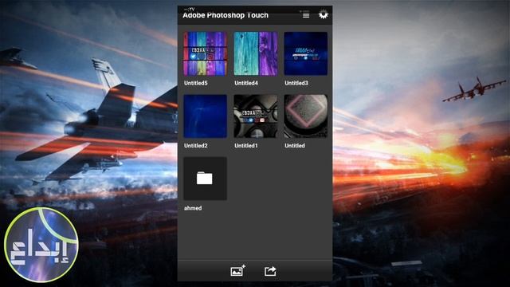
Task: Click the Untitled1 label text
Action: tap(246, 145)
